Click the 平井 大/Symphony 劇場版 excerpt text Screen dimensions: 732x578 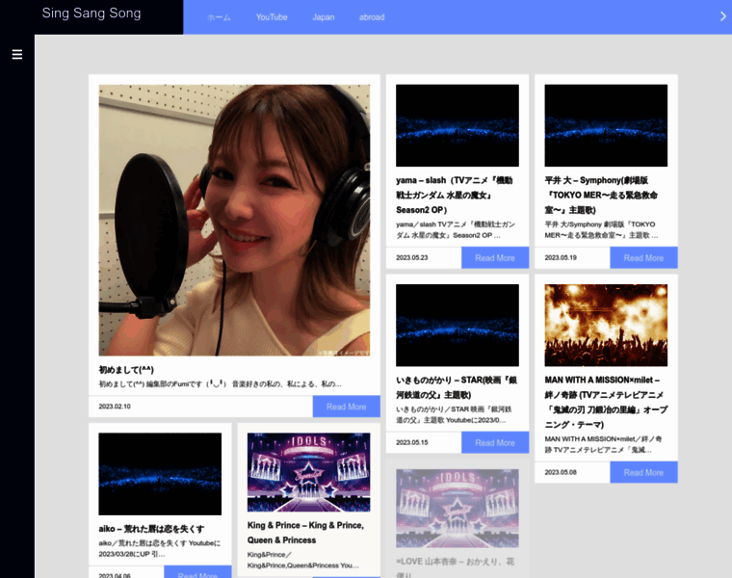601,229
